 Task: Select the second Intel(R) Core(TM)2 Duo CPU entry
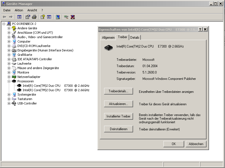click(x=56, y=90)
